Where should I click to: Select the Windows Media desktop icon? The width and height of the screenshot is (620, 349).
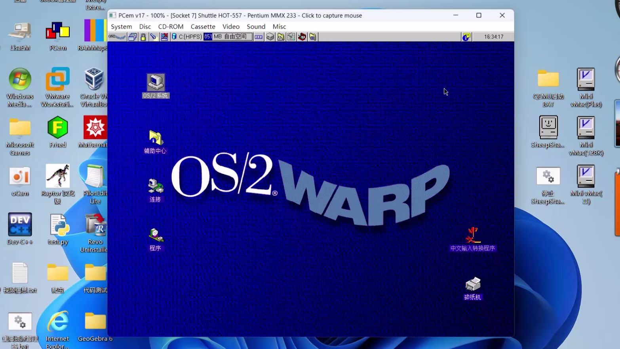pos(20,88)
